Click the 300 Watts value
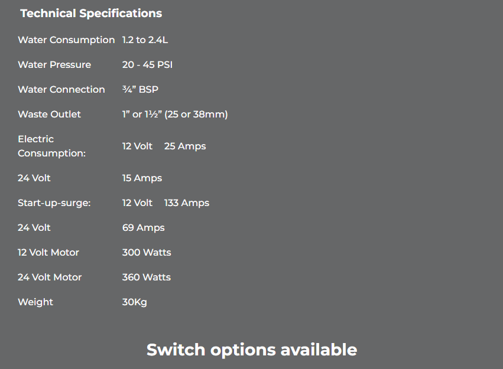This screenshot has height=369, width=503. pos(147,253)
